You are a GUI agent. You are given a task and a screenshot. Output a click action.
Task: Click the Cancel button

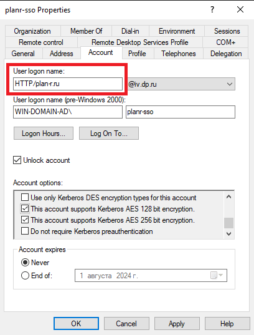pyautogui.click(x=126, y=324)
